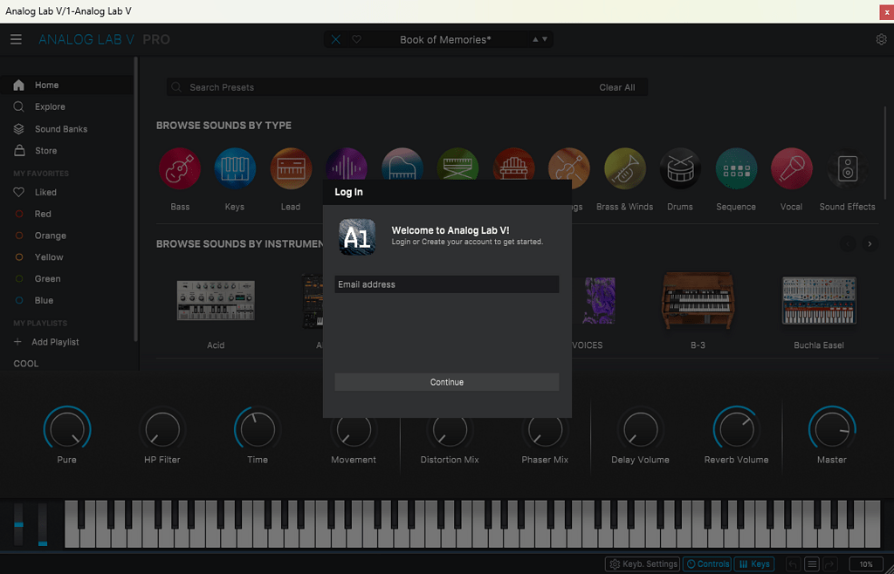
Task: Toggle the Keys view mode
Action: coord(753,564)
